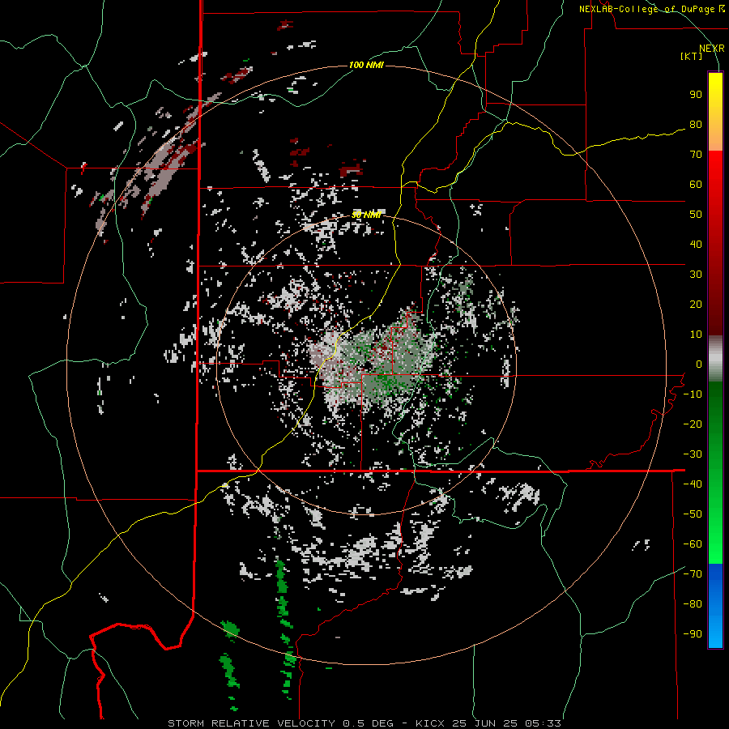Click the -40 value on the velocity scale
This screenshot has width=729, height=729.
tap(693, 484)
